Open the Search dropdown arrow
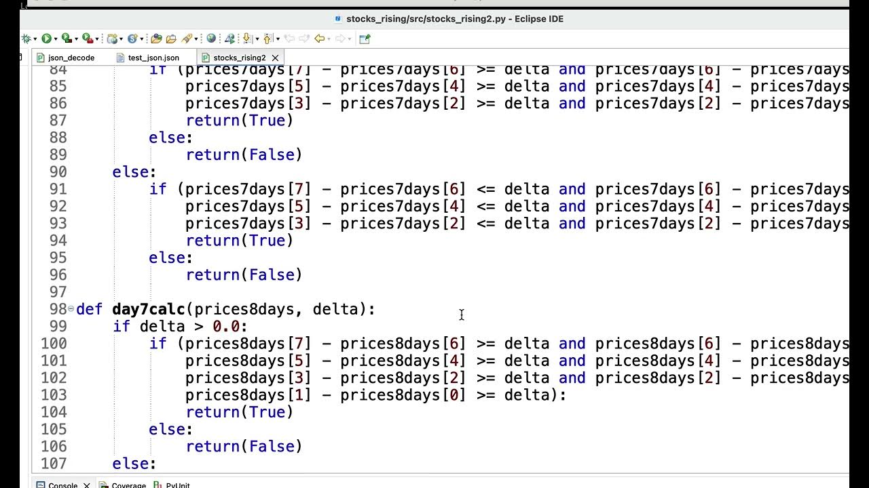The width and height of the screenshot is (869, 488). 196,39
